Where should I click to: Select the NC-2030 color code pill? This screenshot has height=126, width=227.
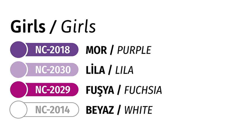click(x=52, y=70)
